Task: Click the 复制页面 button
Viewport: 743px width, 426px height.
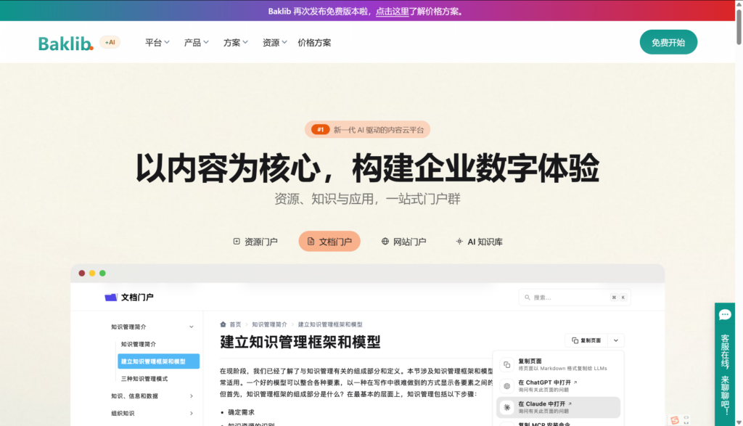Action: [586, 340]
